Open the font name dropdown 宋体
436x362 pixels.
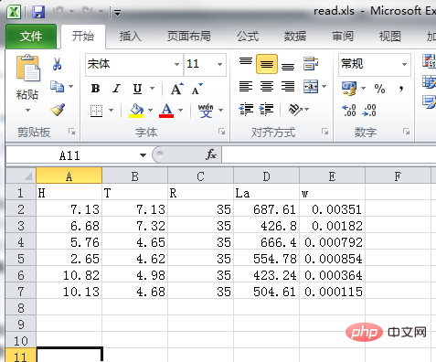(x=176, y=64)
